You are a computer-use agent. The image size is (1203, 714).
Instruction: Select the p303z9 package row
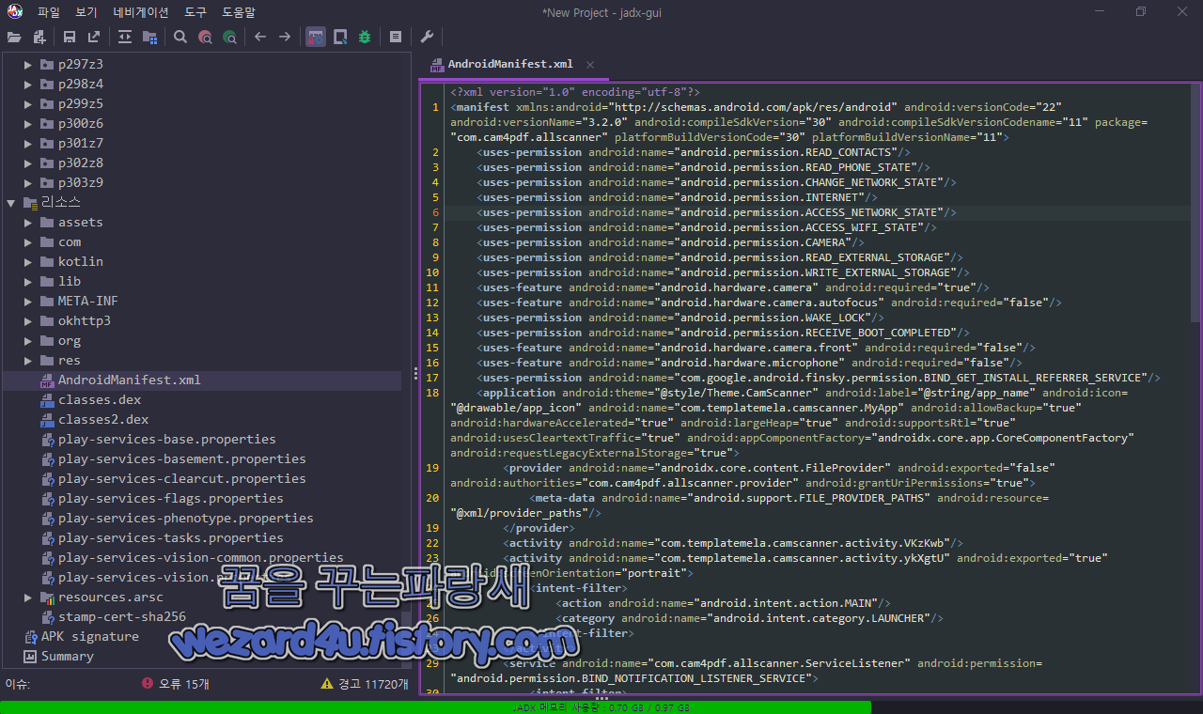tap(202, 182)
